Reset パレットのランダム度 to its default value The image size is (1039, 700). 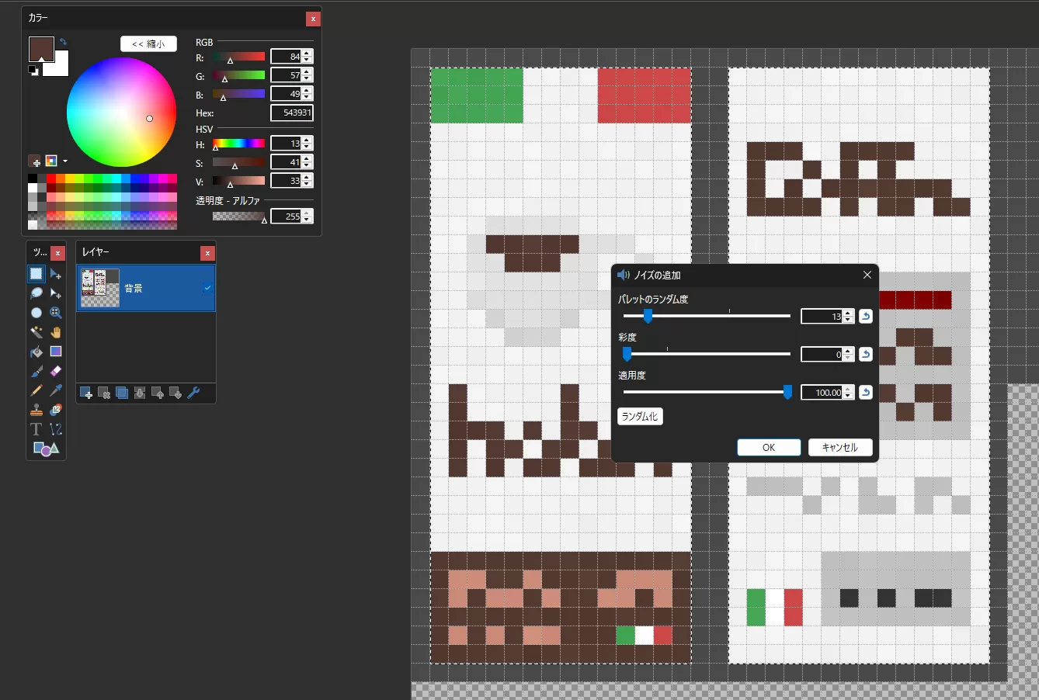coord(865,316)
